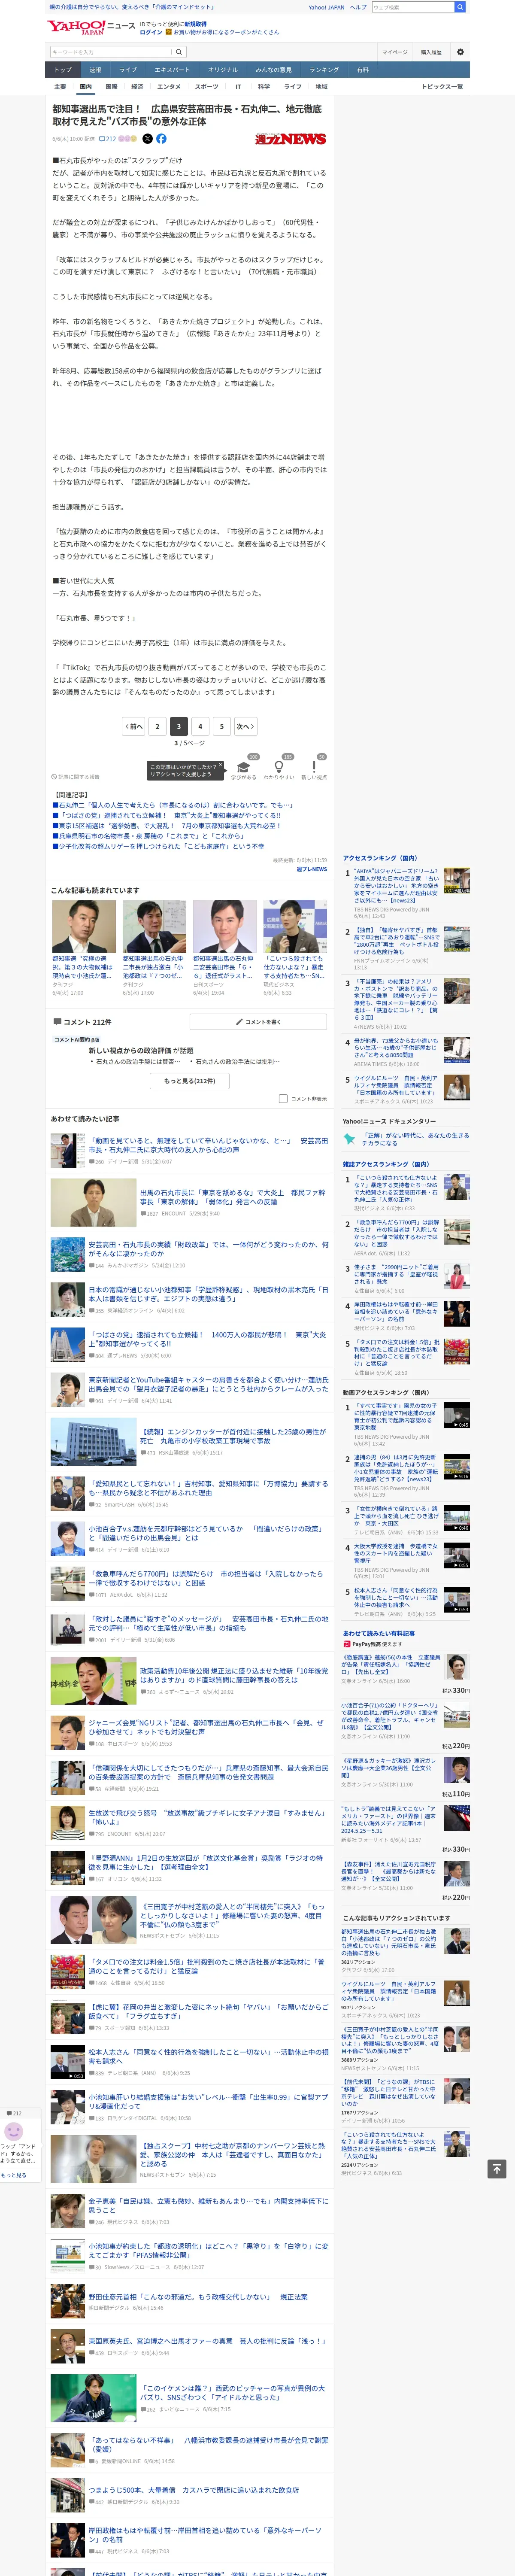Click the back-to-top arrow button
The image size is (515, 2576).
[x=496, y=2168]
